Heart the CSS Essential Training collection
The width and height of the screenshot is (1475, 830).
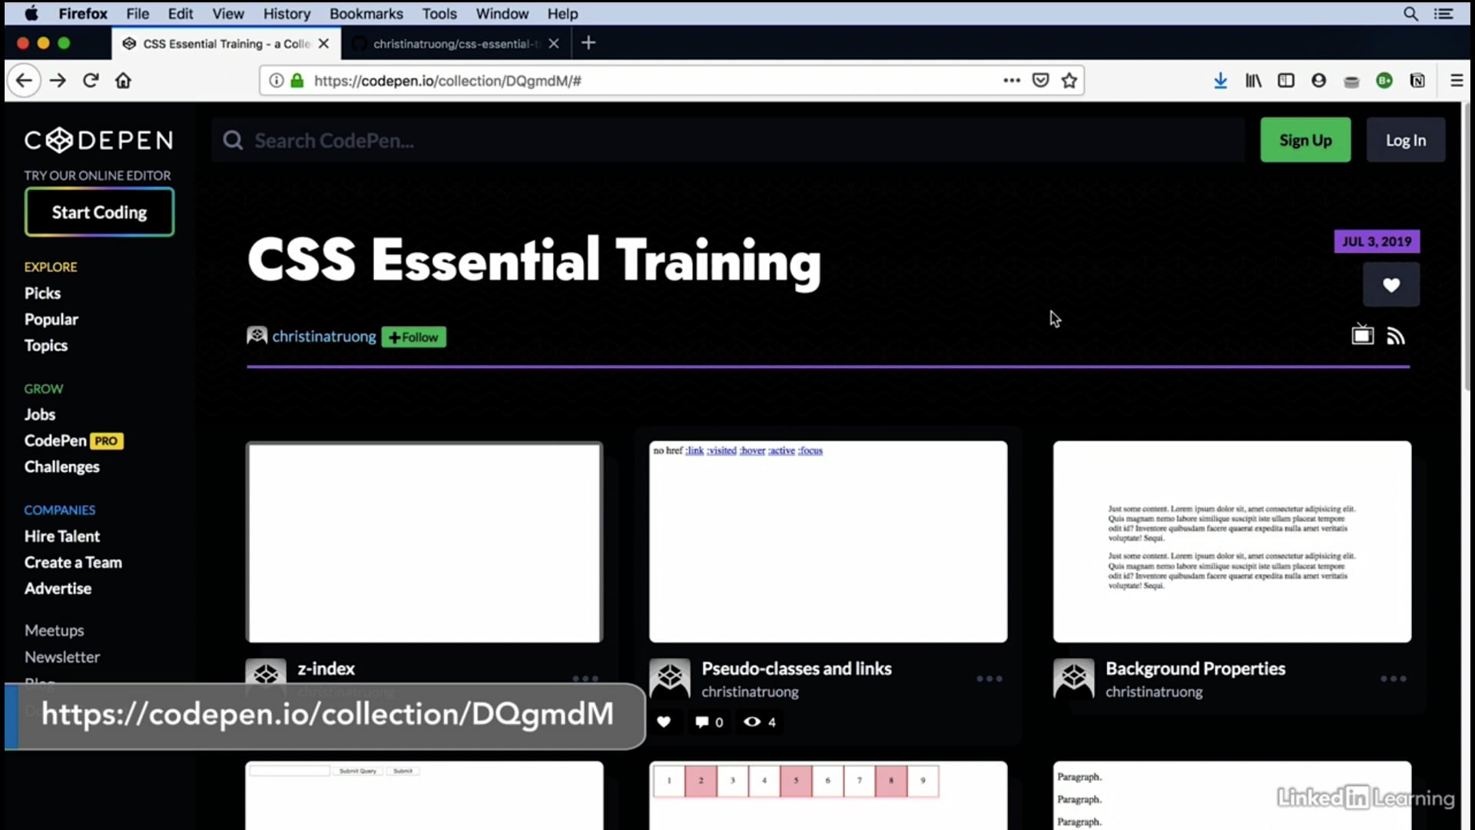click(x=1390, y=284)
